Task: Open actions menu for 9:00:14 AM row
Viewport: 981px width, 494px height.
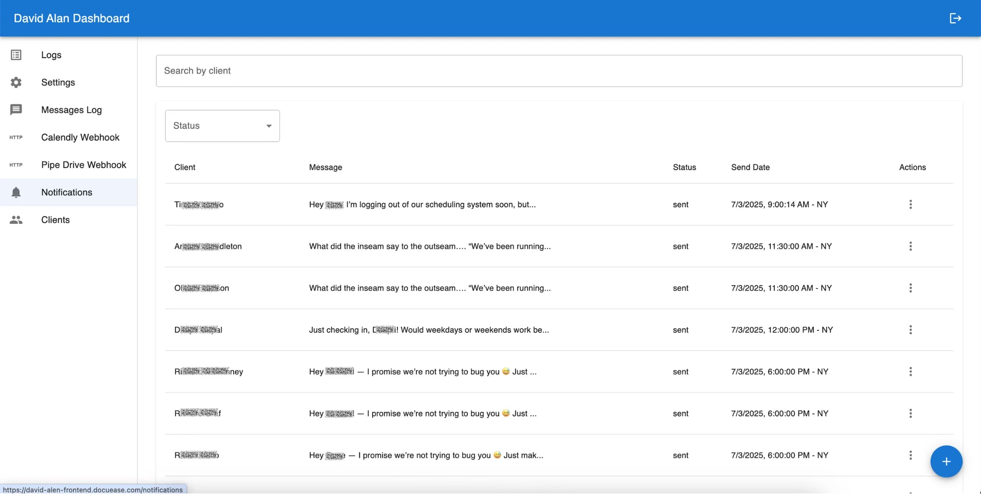Action: coord(910,204)
